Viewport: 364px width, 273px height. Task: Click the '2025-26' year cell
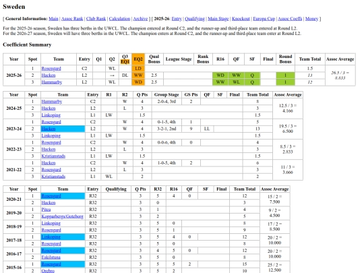tap(14, 75)
